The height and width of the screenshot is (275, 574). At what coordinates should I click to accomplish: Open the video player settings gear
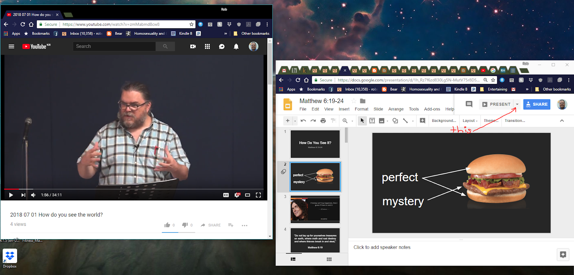click(x=237, y=195)
